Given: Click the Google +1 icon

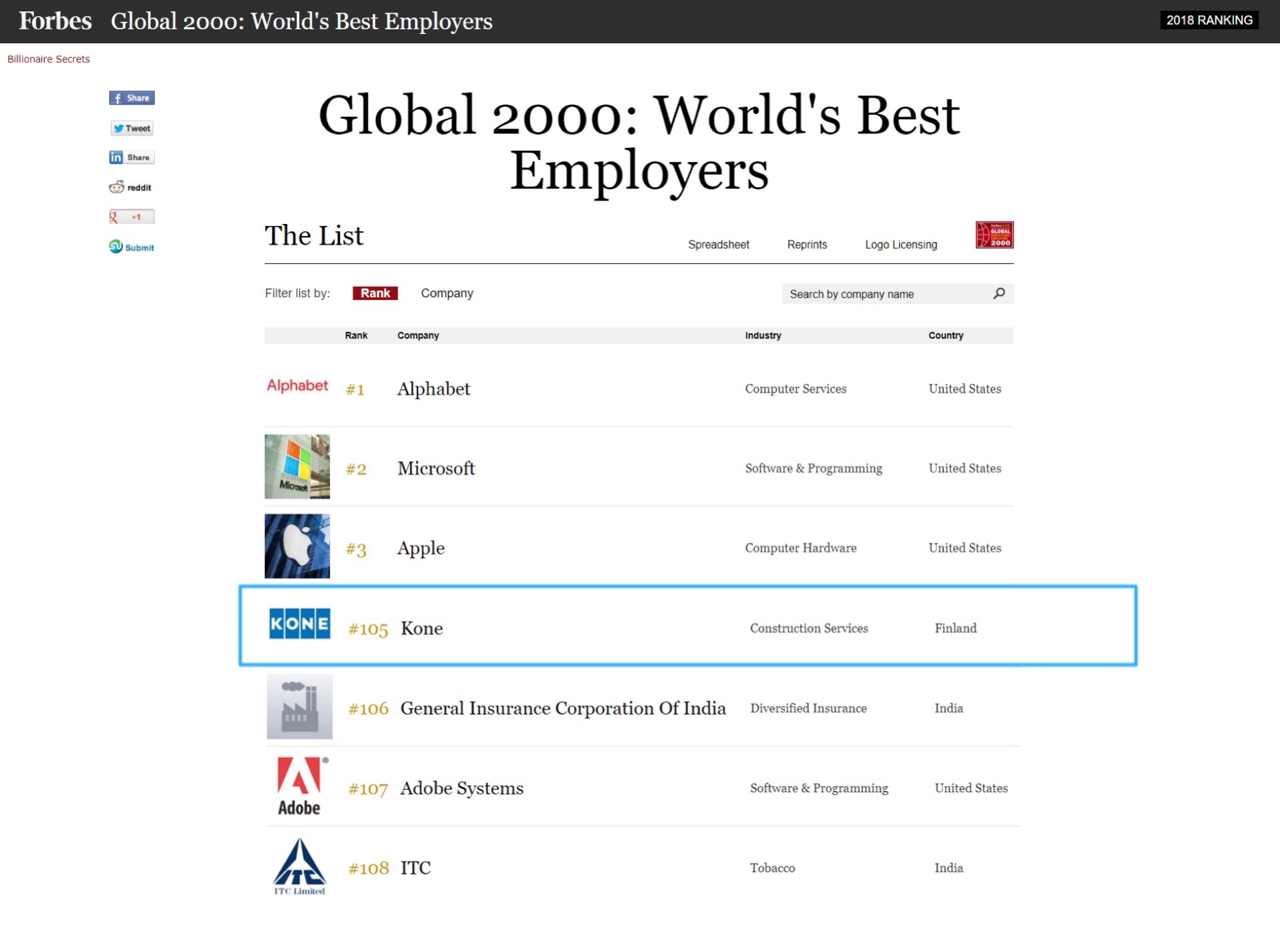Looking at the screenshot, I should tap(131, 217).
